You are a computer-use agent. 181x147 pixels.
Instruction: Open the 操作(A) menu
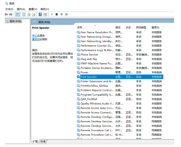[21, 9]
